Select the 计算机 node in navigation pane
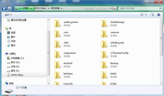The width and height of the screenshot is (164, 96). point(12,54)
